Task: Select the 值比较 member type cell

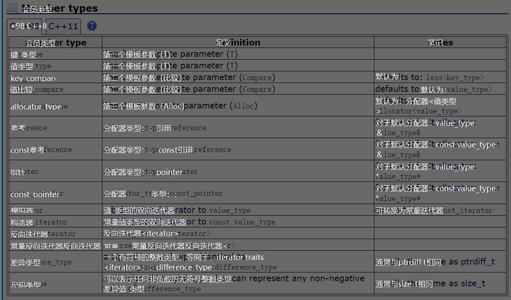Action: [56, 89]
